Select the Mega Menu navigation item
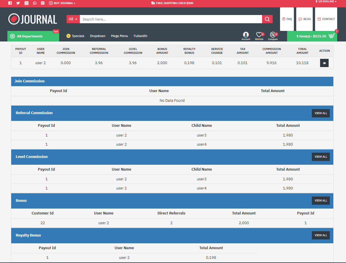 pos(120,36)
